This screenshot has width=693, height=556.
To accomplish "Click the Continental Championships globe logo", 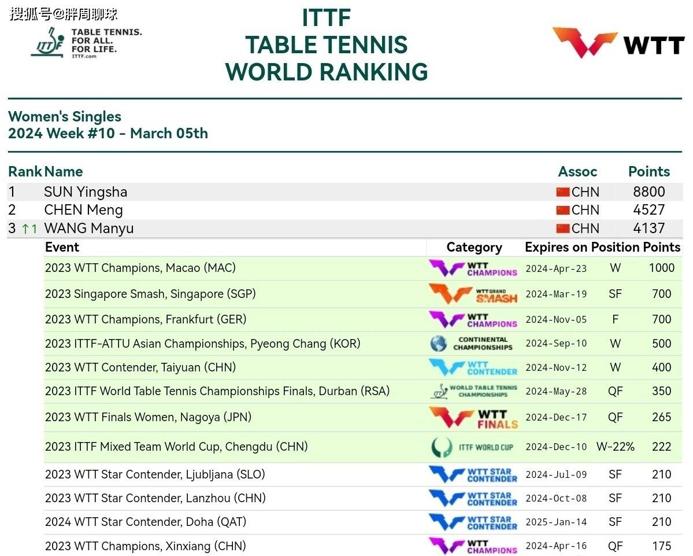I will (x=439, y=344).
